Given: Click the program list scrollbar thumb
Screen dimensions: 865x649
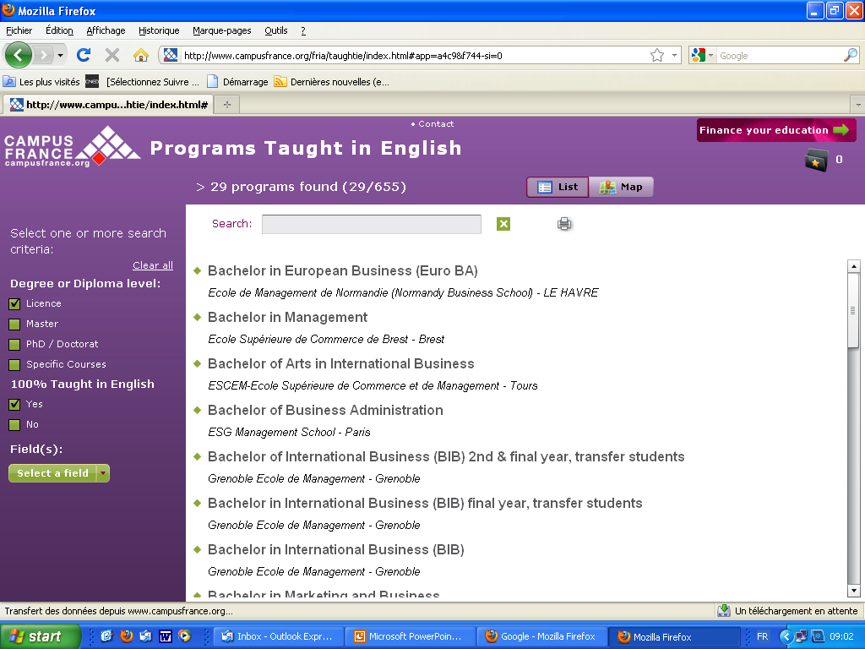Looking at the screenshot, I should [853, 310].
